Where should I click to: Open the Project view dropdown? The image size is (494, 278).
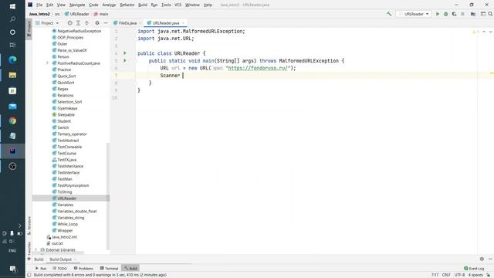coord(47,23)
